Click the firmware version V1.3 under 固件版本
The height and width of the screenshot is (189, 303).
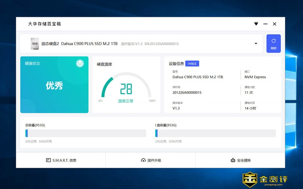(176, 108)
